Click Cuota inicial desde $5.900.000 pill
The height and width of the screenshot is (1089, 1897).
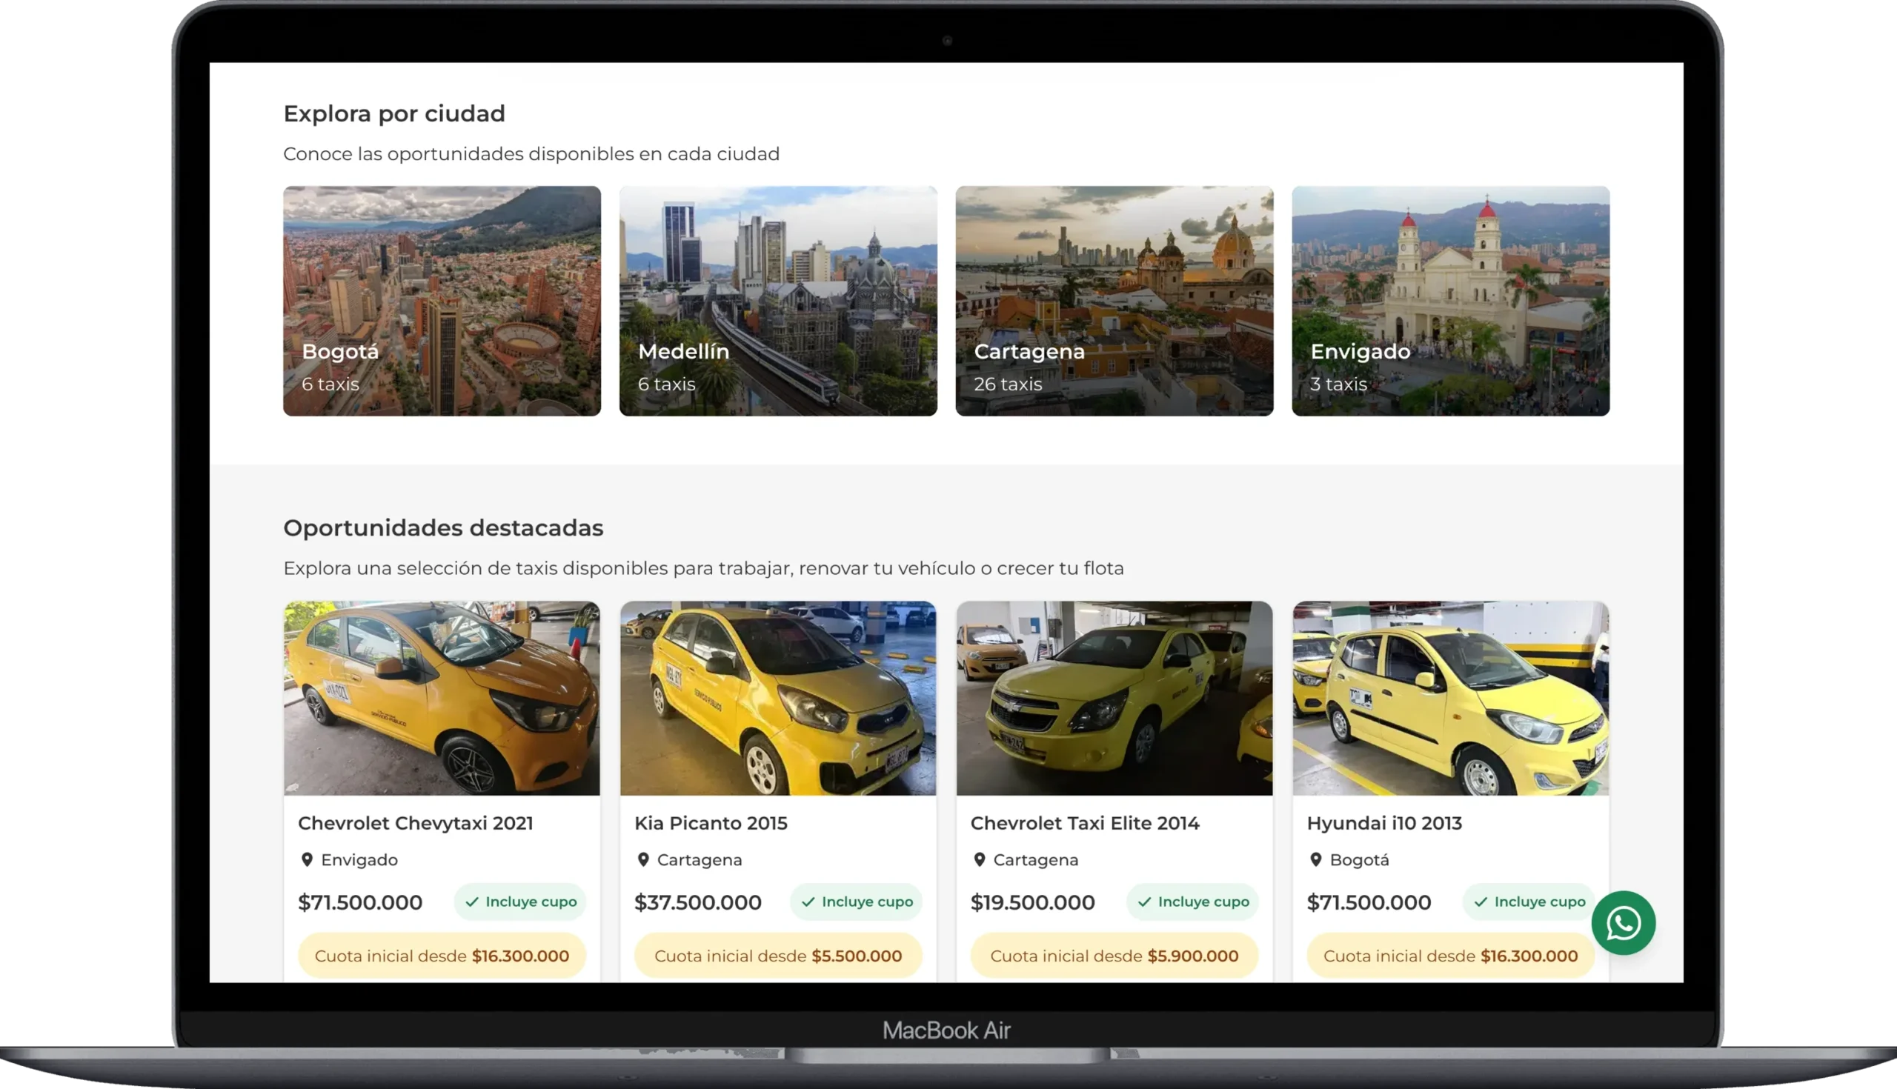[x=1114, y=956]
